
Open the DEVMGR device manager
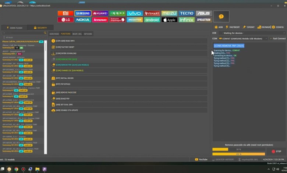(x=263, y=27)
